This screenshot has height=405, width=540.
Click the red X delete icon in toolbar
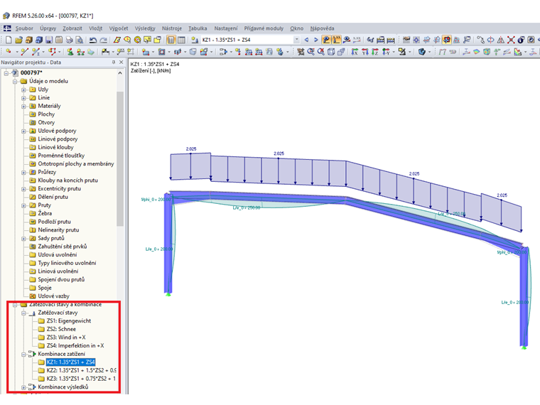(x=511, y=40)
